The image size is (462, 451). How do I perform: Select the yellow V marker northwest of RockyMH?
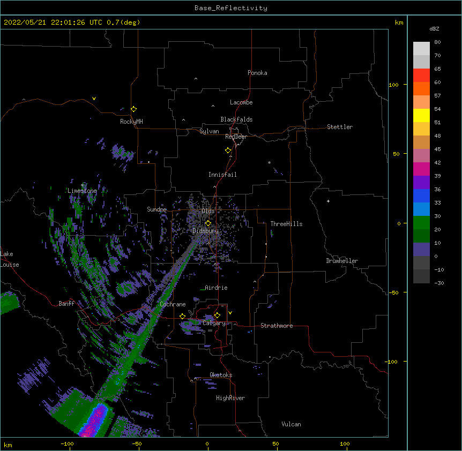pos(94,99)
